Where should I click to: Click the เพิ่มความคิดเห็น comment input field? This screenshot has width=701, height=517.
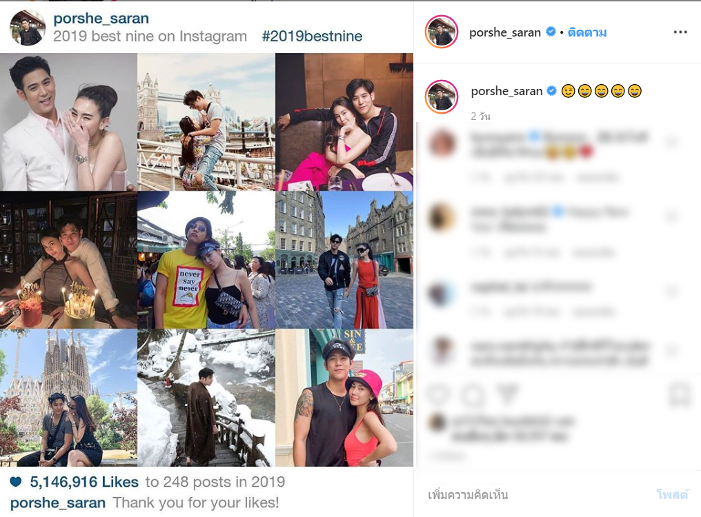click(537, 495)
